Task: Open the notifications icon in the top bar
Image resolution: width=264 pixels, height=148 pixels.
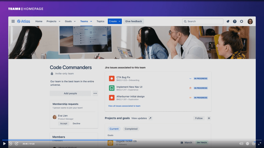Action: point(228,22)
